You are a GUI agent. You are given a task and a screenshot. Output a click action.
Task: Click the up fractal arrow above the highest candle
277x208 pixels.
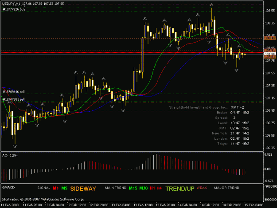pos(211,5)
